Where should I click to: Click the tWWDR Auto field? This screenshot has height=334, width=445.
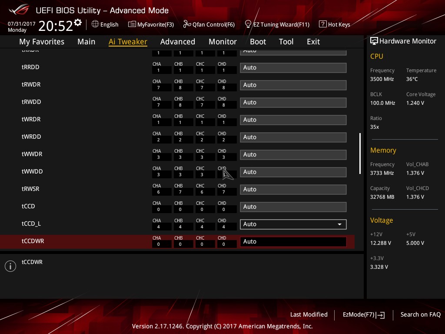pyautogui.click(x=293, y=154)
